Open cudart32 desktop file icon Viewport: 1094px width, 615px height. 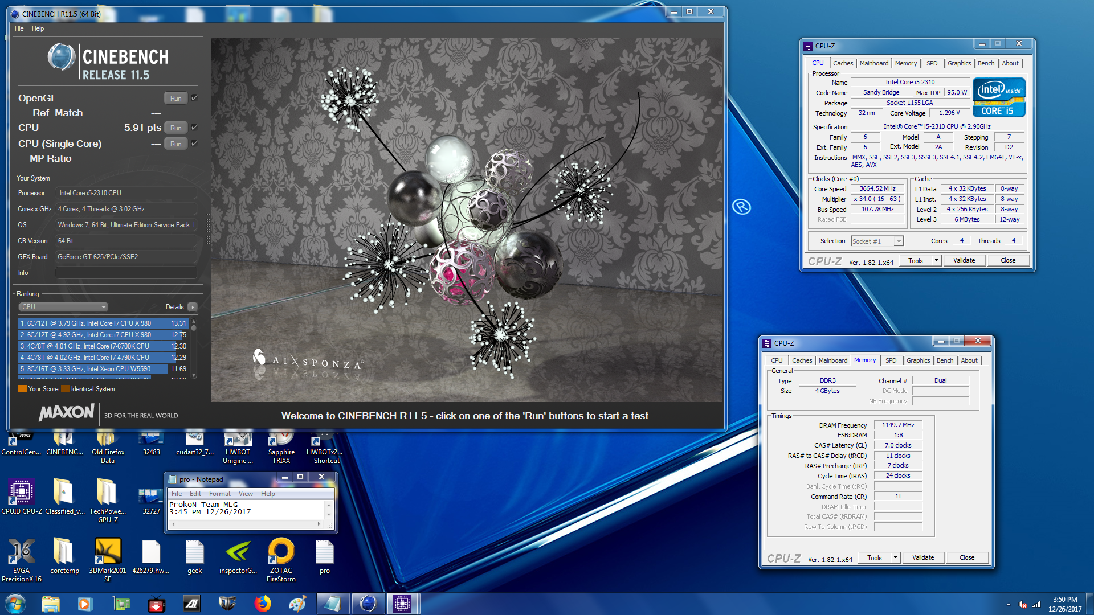click(194, 444)
